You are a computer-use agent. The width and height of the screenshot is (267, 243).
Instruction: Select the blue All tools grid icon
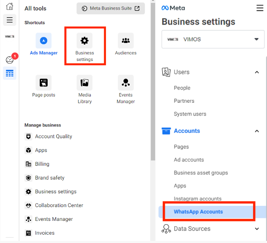10,73
